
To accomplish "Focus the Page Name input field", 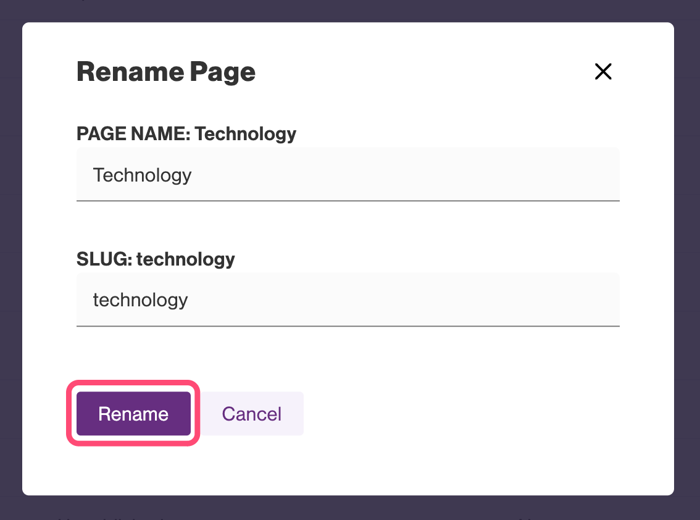I will 348,175.
